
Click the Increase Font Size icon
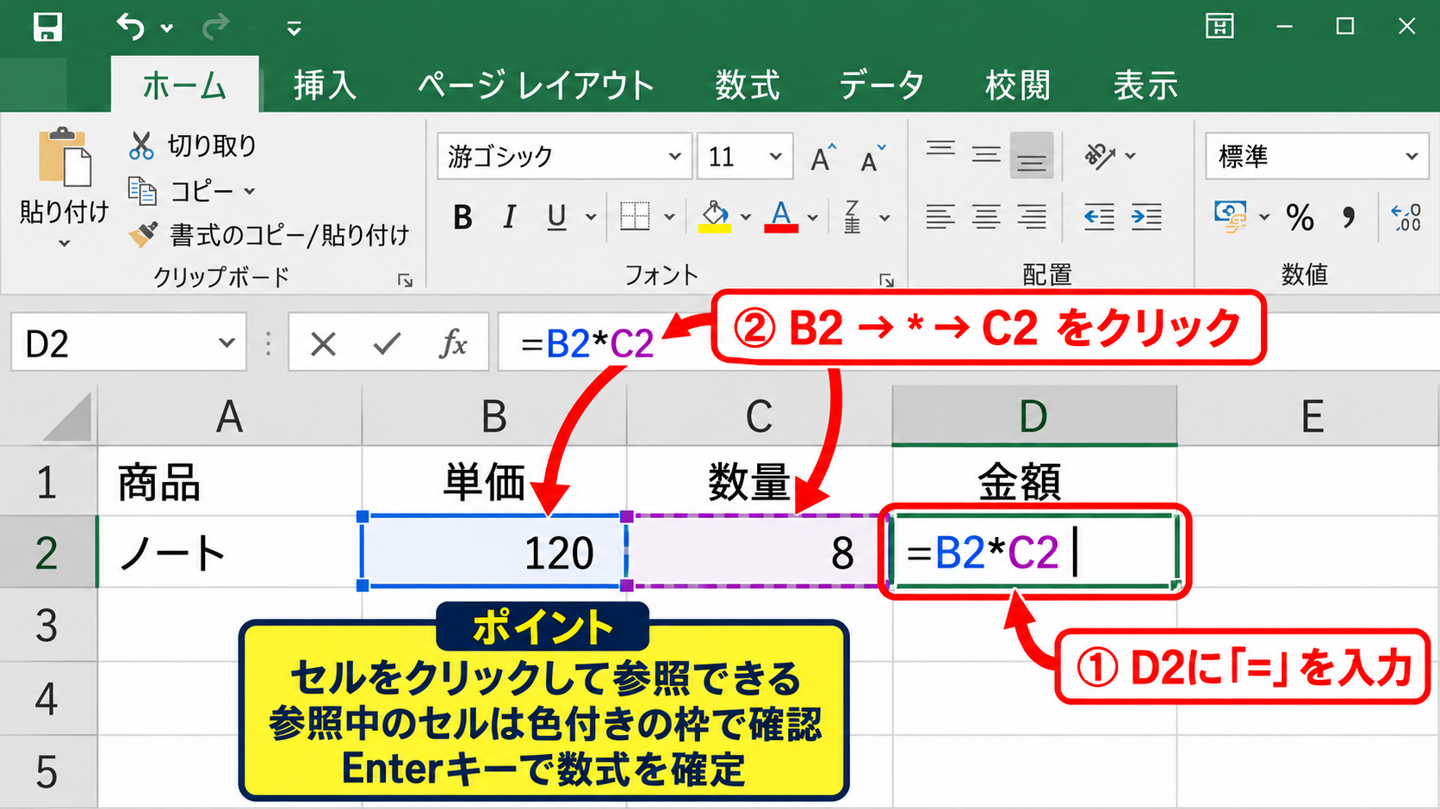pyautogui.click(x=823, y=157)
